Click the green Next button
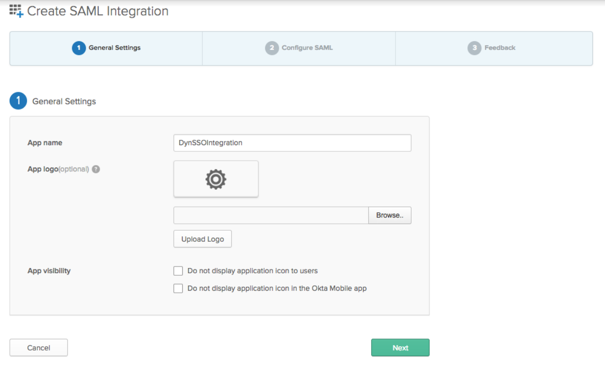605x366 pixels. click(x=400, y=348)
